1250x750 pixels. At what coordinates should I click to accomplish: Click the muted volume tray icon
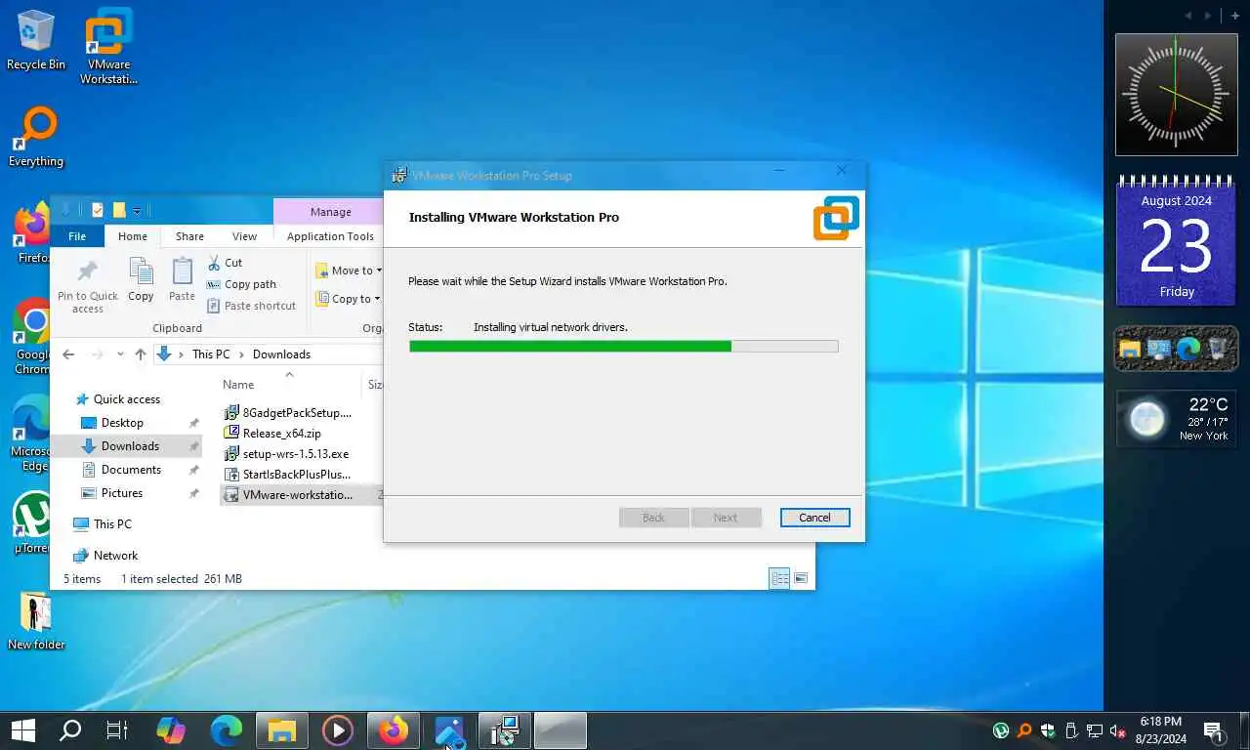pos(1118,730)
